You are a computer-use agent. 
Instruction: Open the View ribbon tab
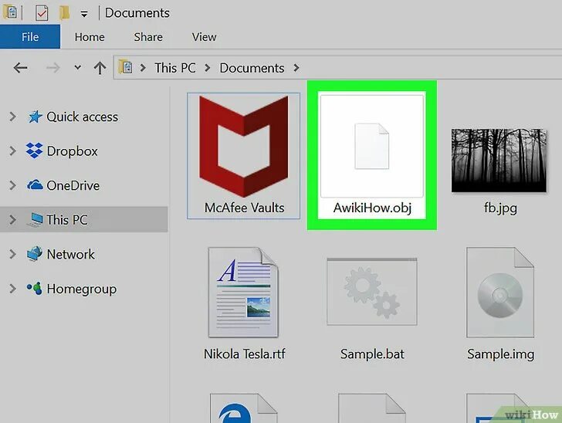click(x=204, y=37)
